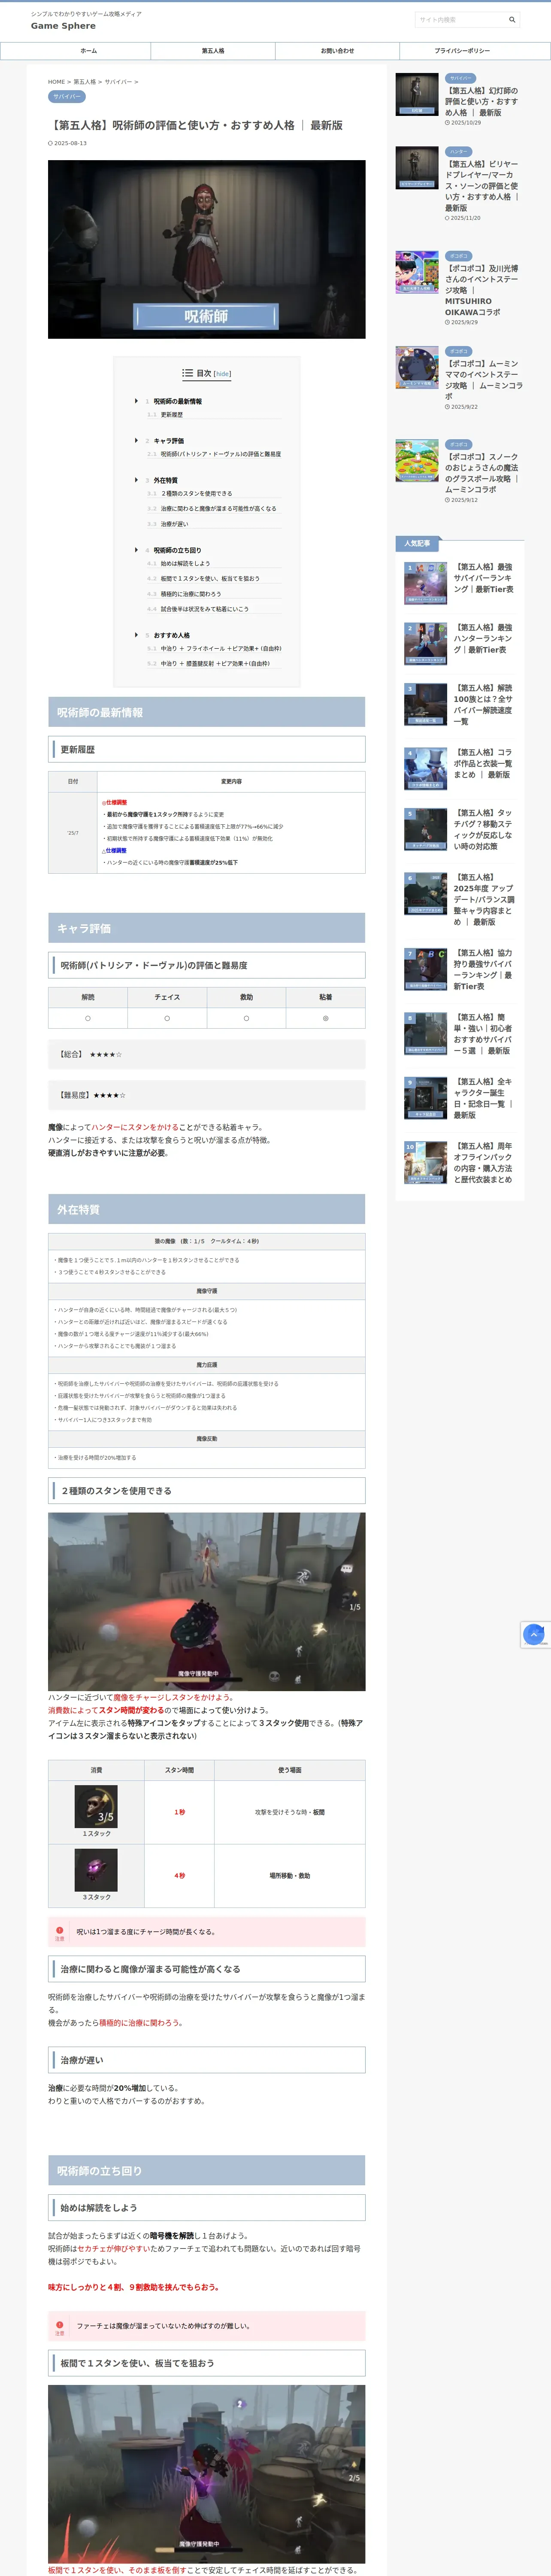Open the ビリヤードプレイヤー sidebar article thumbnail

pyautogui.click(x=417, y=168)
